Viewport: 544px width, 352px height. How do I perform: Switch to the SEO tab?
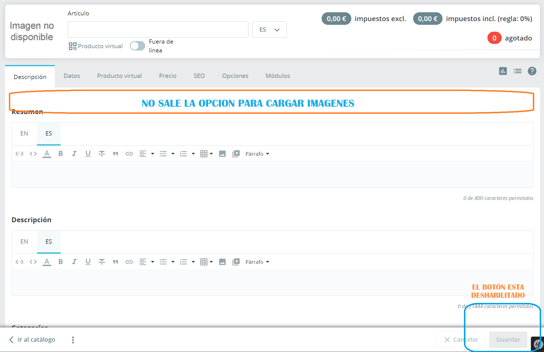point(199,76)
